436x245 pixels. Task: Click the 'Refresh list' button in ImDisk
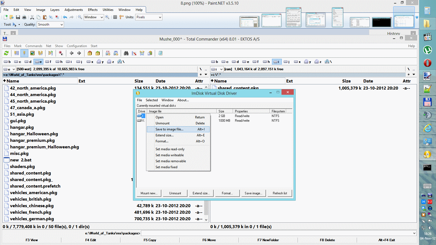280,193
